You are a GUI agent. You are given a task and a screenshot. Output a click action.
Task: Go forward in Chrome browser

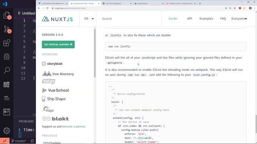click(43, 8)
